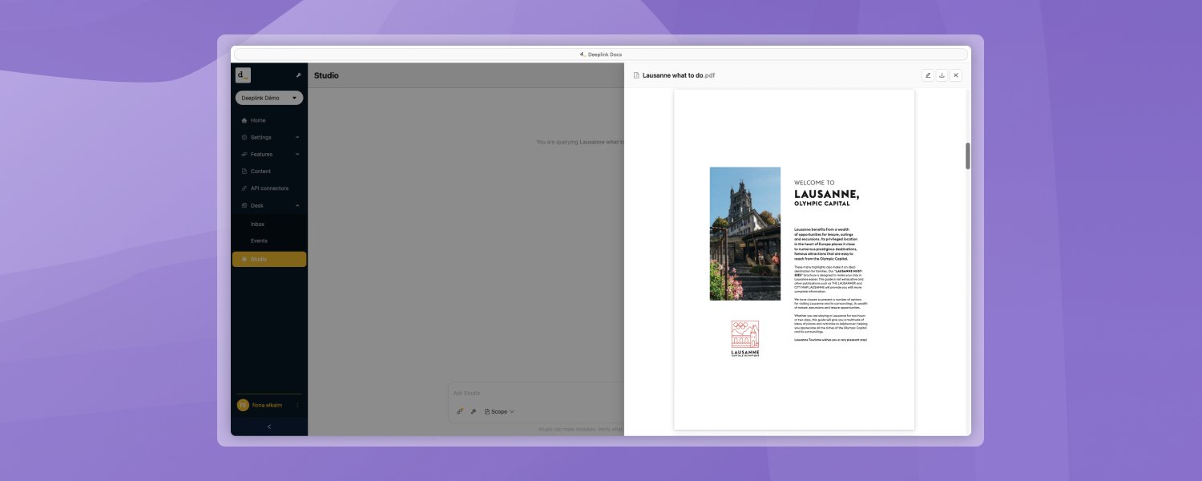Click the edit pencil button

(x=928, y=75)
